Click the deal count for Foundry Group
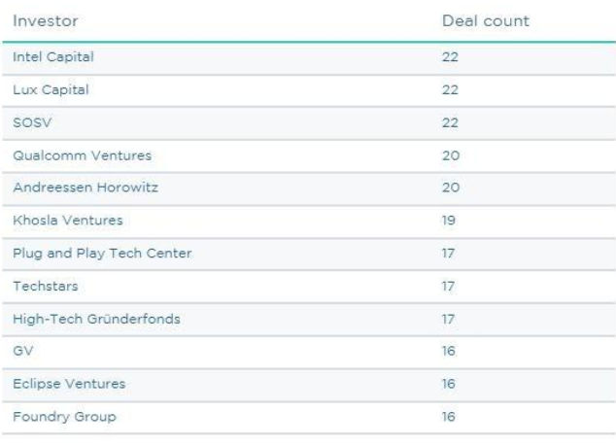 449,417
